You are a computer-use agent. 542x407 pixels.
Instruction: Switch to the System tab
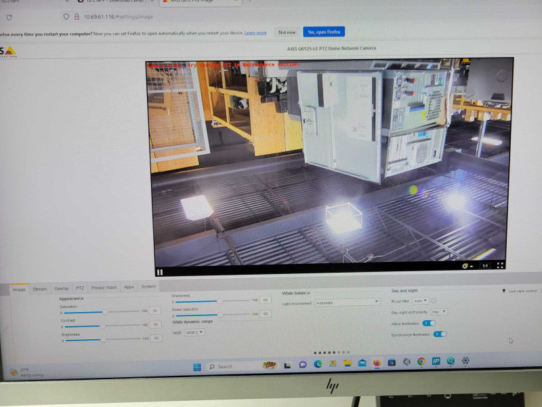click(x=148, y=286)
